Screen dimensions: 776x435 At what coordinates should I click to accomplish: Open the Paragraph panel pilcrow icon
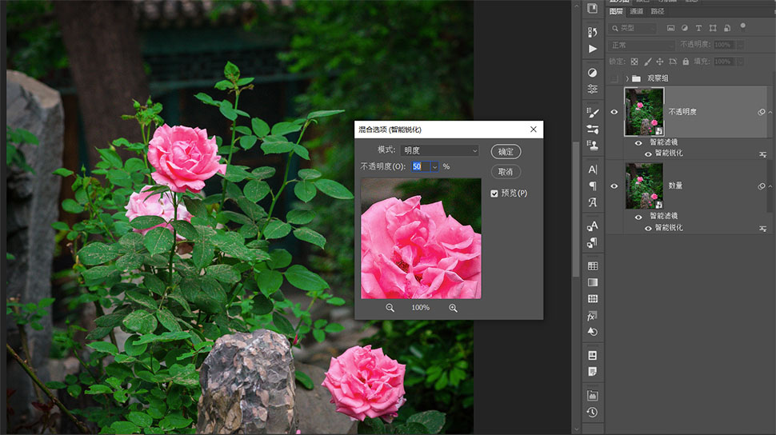click(x=592, y=186)
